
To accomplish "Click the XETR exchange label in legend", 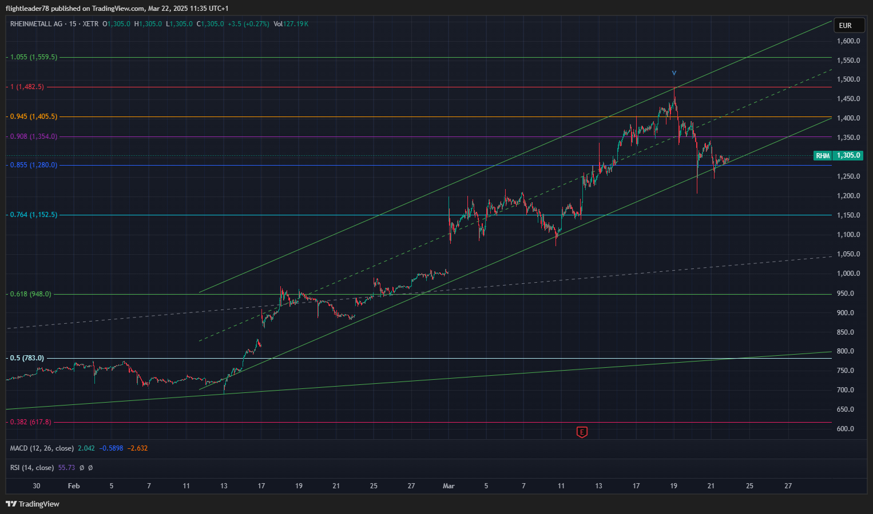I will (x=90, y=24).
